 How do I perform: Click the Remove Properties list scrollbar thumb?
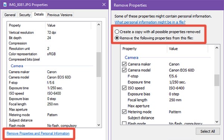click(217, 80)
